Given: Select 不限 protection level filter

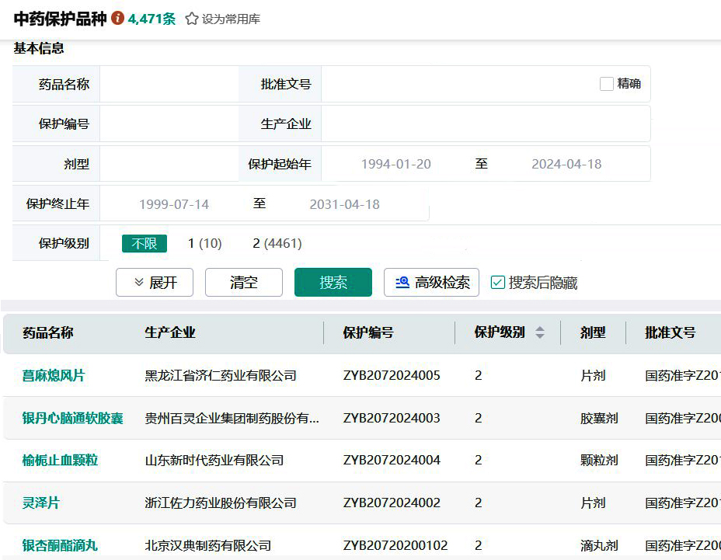Looking at the screenshot, I should coord(144,243).
